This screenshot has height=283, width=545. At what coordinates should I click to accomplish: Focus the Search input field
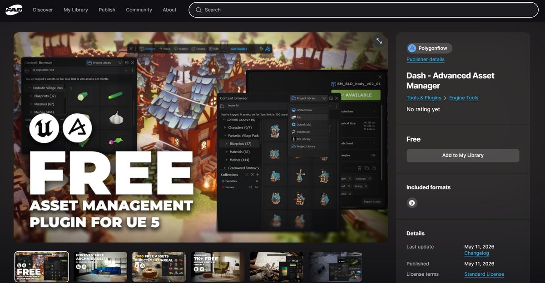pos(363,10)
